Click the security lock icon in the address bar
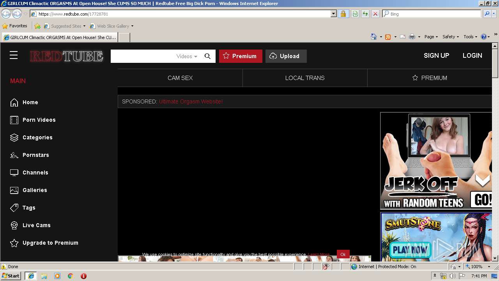Image resolution: width=499 pixels, height=281 pixels. point(343,14)
